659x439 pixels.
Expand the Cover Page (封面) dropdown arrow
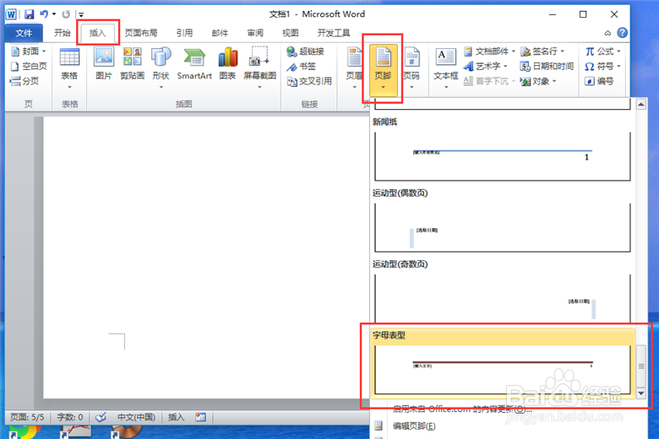(x=44, y=51)
